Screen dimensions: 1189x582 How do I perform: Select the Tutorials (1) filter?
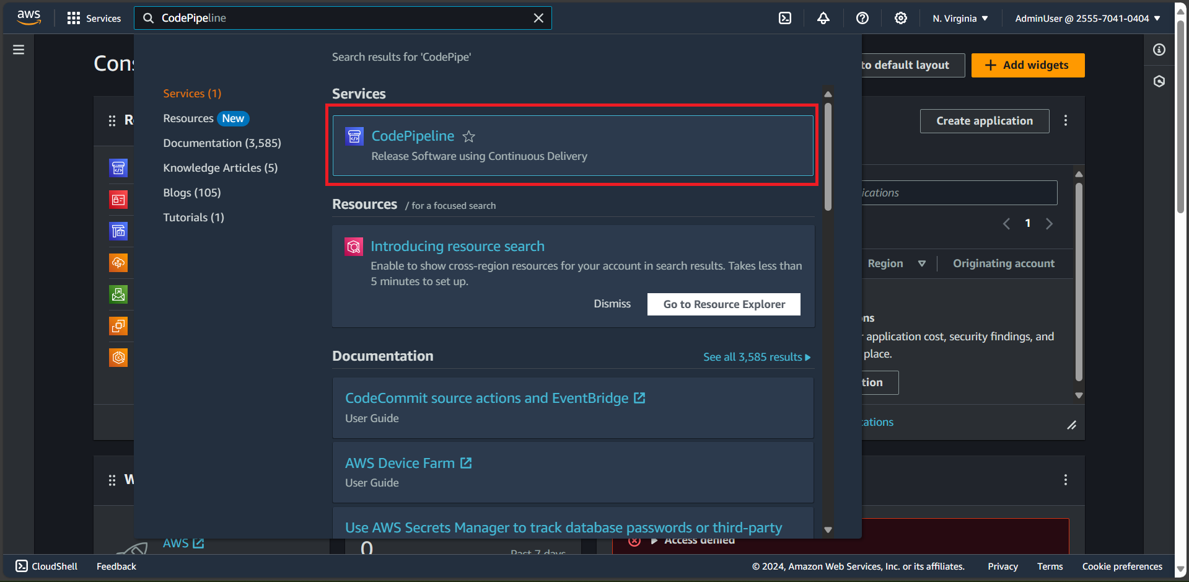click(193, 218)
